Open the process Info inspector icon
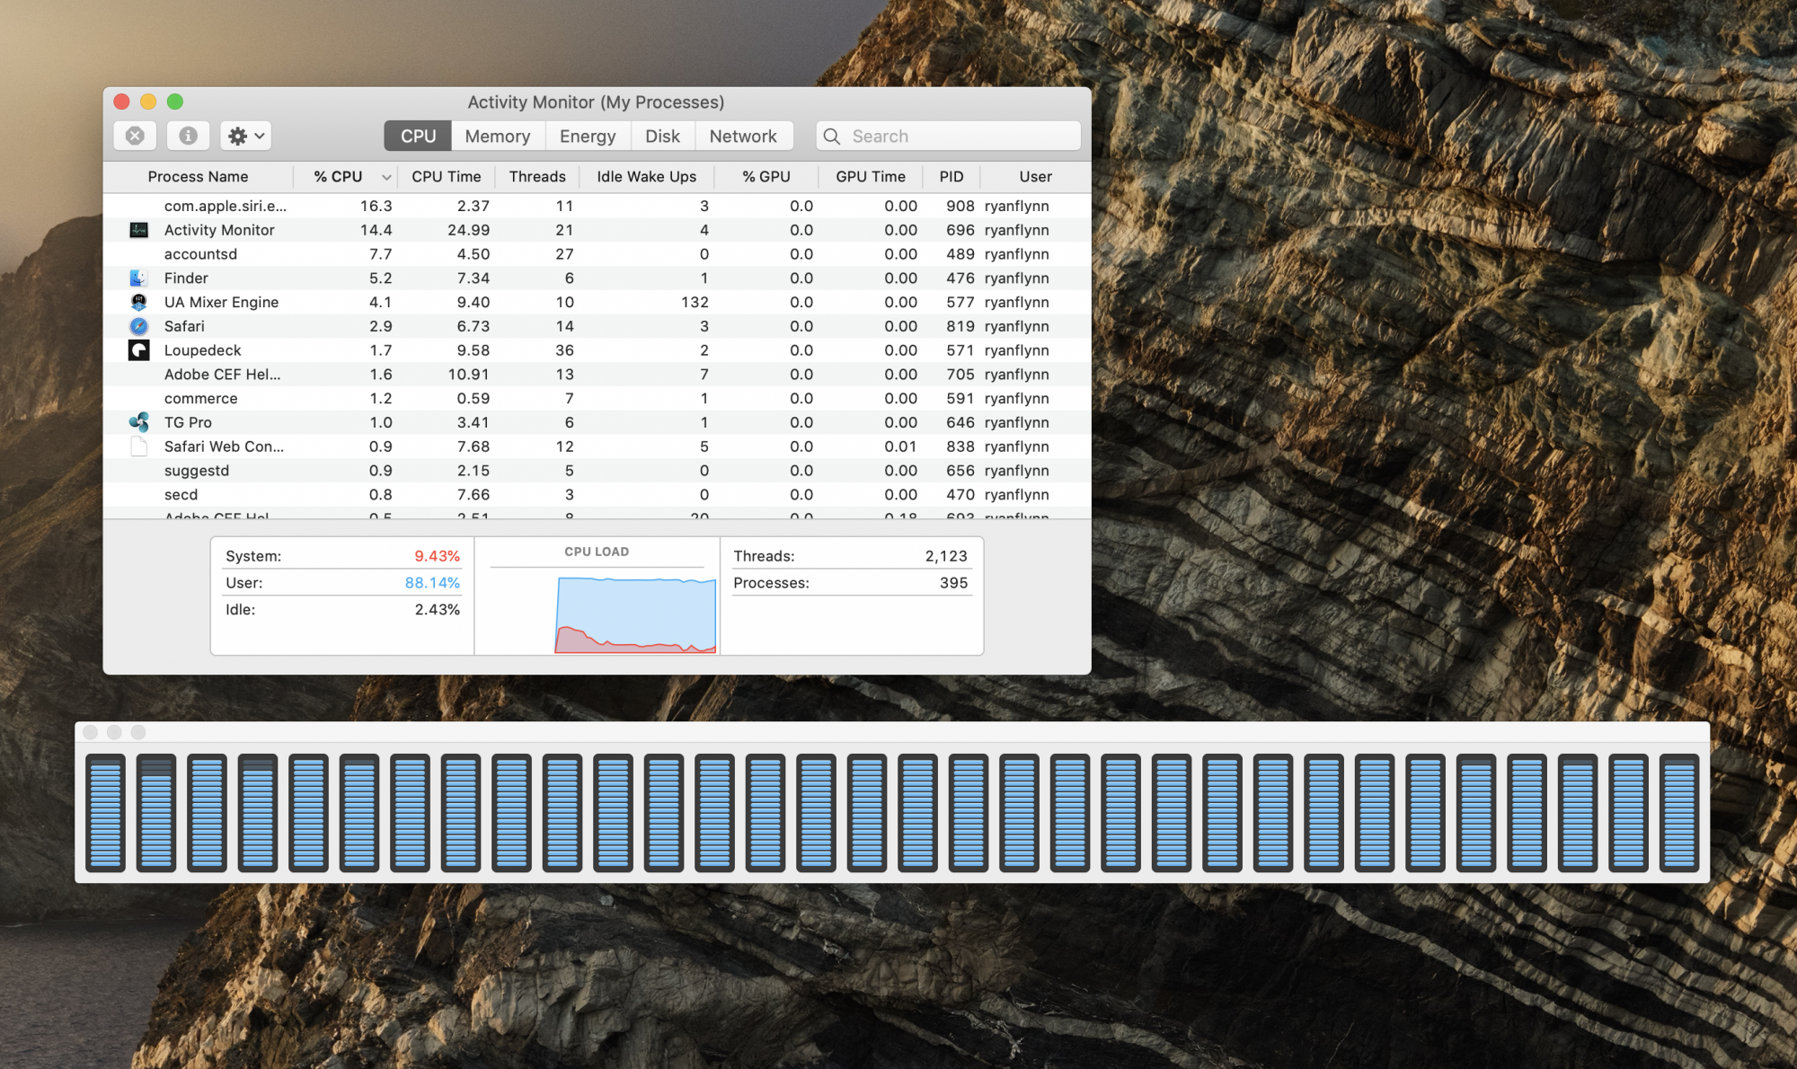This screenshot has width=1797, height=1069. coord(188,136)
